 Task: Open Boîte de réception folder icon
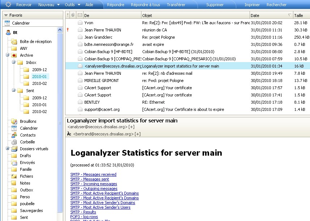14,42
